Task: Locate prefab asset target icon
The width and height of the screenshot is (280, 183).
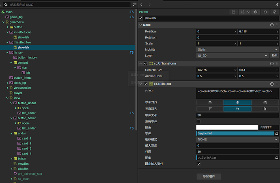Action: pos(256,12)
